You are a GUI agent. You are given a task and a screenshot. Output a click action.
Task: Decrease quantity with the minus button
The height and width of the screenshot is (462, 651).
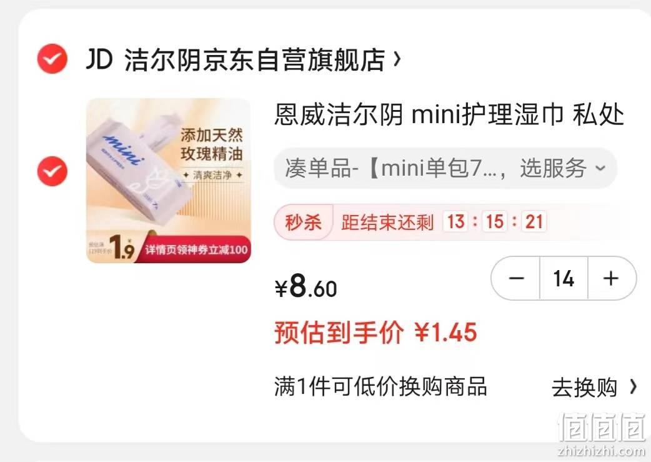click(516, 278)
